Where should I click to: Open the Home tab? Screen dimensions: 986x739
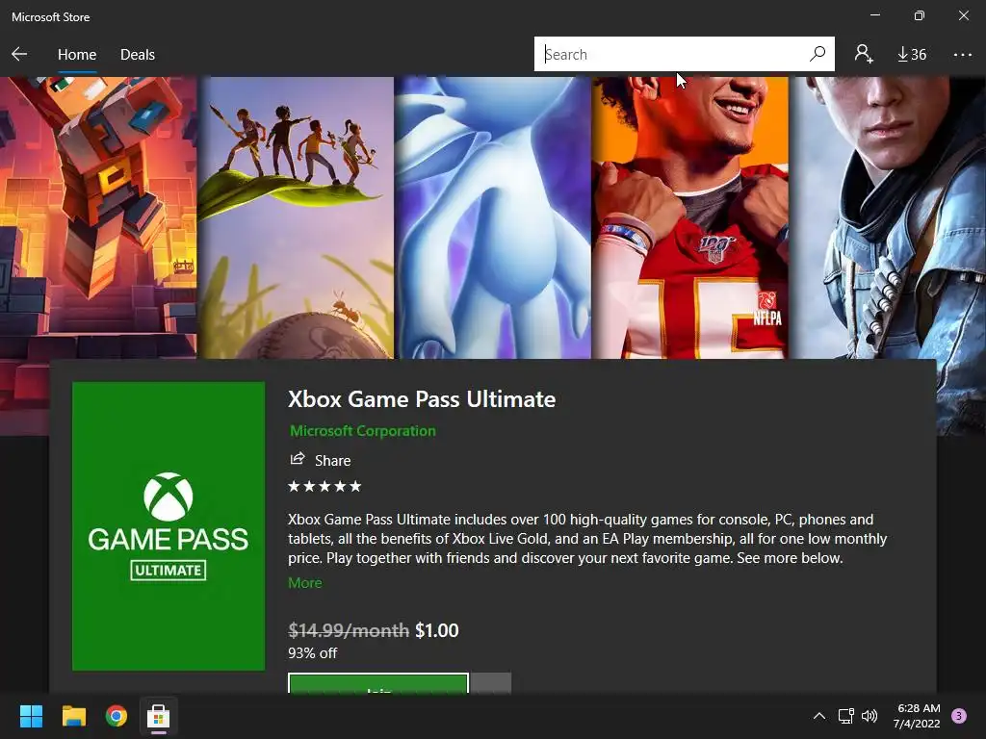coord(77,55)
